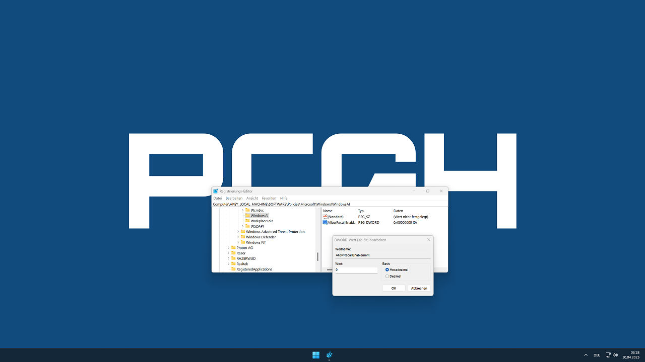The image size is (645, 362).
Task: Open the Favoriten menu
Action: 269,198
